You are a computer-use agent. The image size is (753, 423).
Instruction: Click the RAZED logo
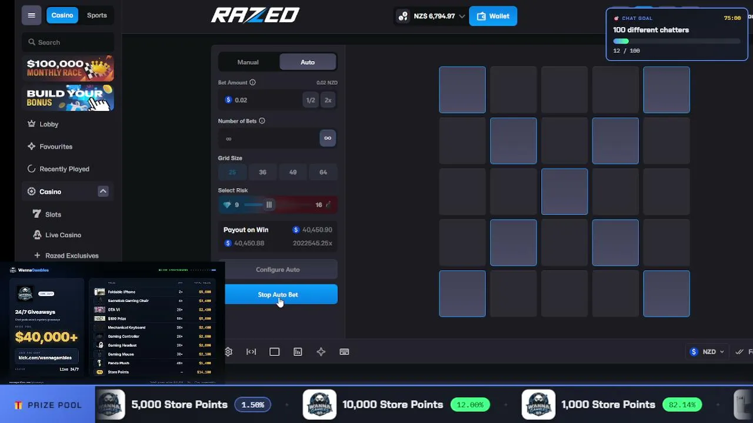(x=255, y=15)
